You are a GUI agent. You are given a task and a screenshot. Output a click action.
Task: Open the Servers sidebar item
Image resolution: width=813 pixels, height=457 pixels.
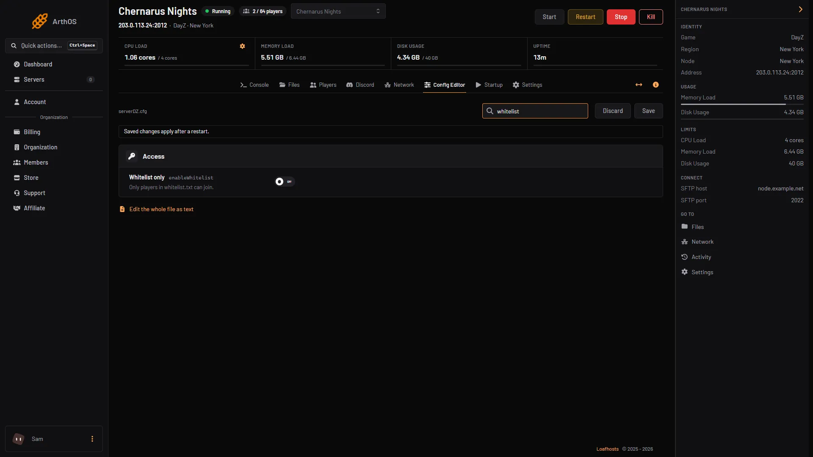pos(54,80)
